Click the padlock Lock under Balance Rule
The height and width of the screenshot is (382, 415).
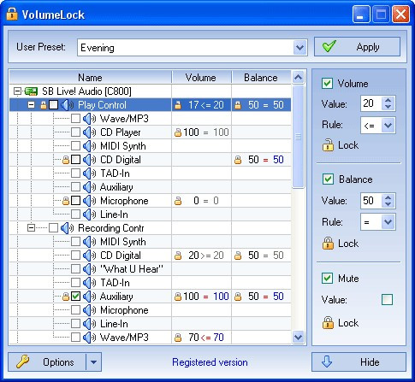coord(328,244)
